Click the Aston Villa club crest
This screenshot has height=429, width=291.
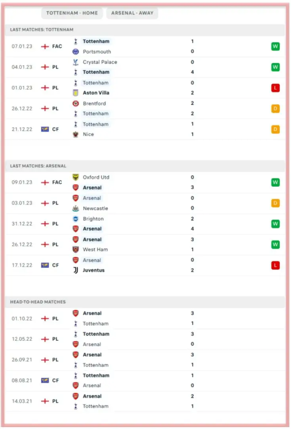click(x=76, y=93)
